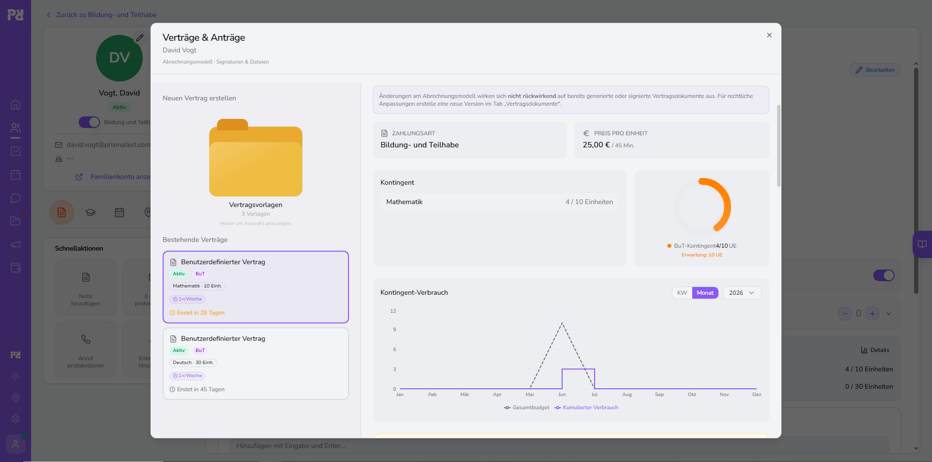Open the wallet icon in the sidebar
Screen dimensions: 932x462
pyautogui.click(x=16, y=268)
